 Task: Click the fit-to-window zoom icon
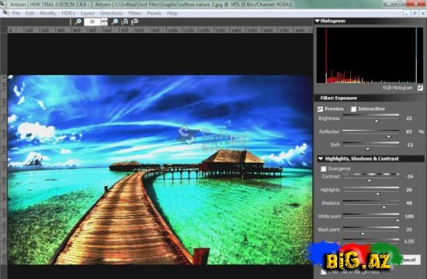(x=125, y=22)
